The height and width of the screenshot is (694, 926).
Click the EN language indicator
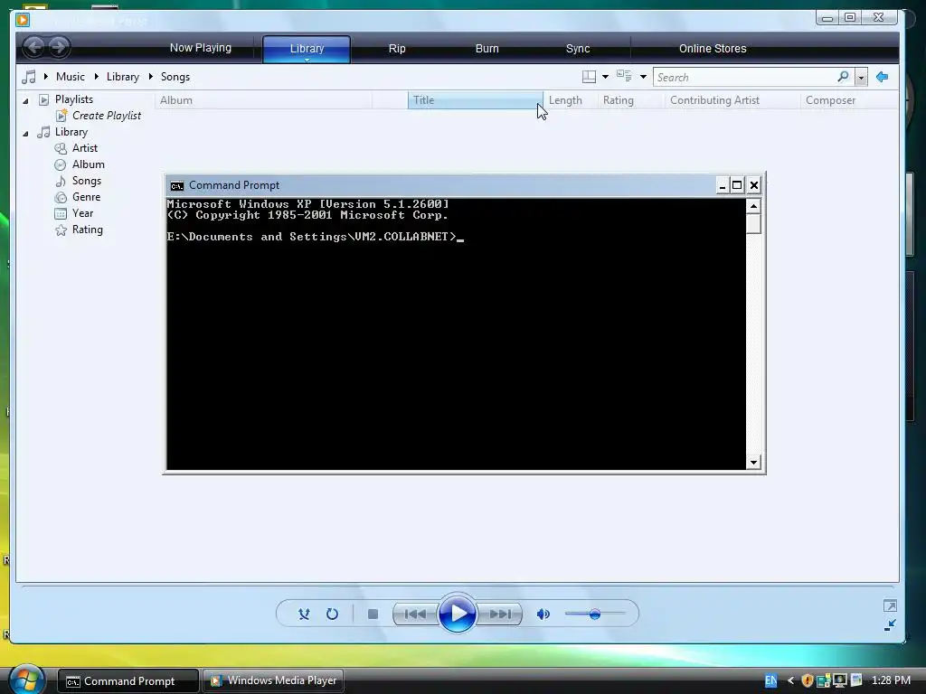pyautogui.click(x=770, y=680)
